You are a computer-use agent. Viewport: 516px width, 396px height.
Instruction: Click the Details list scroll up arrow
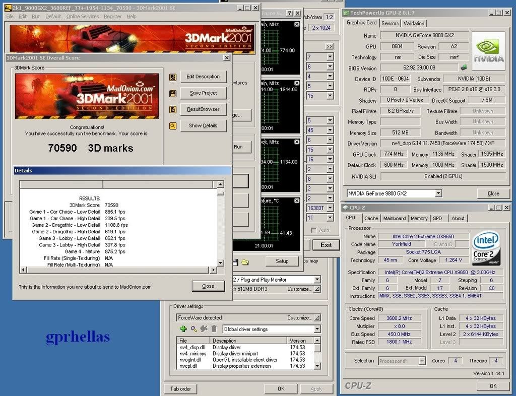click(x=221, y=184)
